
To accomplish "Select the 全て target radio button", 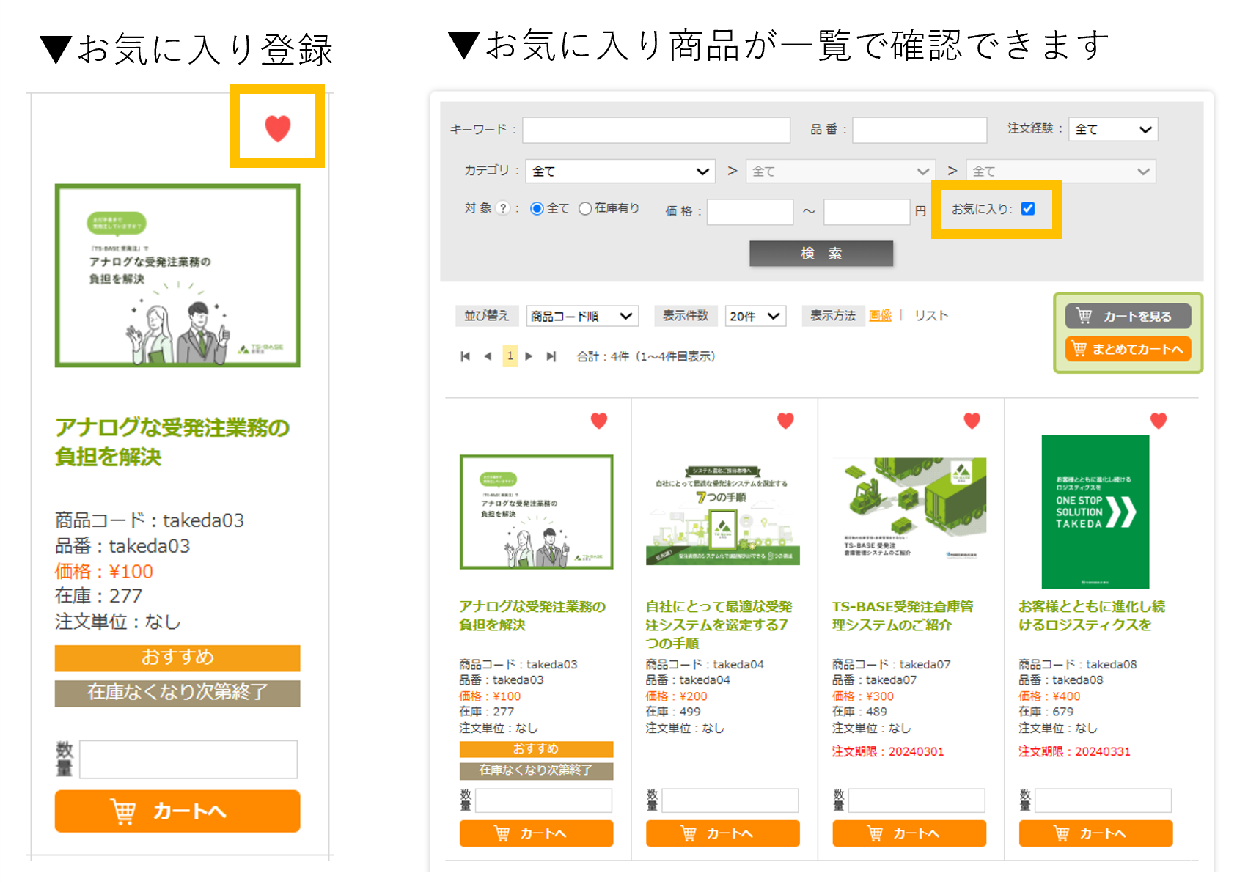I will (x=537, y=208).
